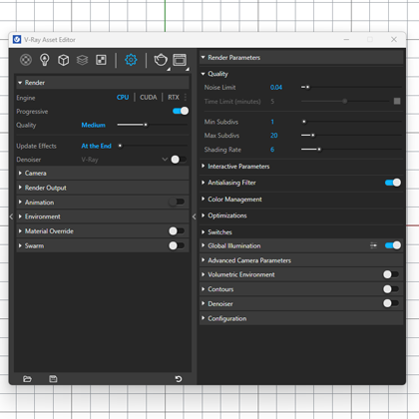The width and height of the screenshot is (419, 419).
Task: Click the save settings disk icon
Action: [x=53, y=379]
